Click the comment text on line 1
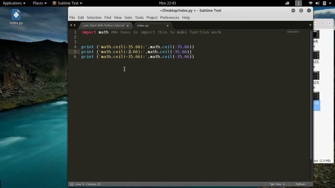The image size is (335, 188). (166, 32)
